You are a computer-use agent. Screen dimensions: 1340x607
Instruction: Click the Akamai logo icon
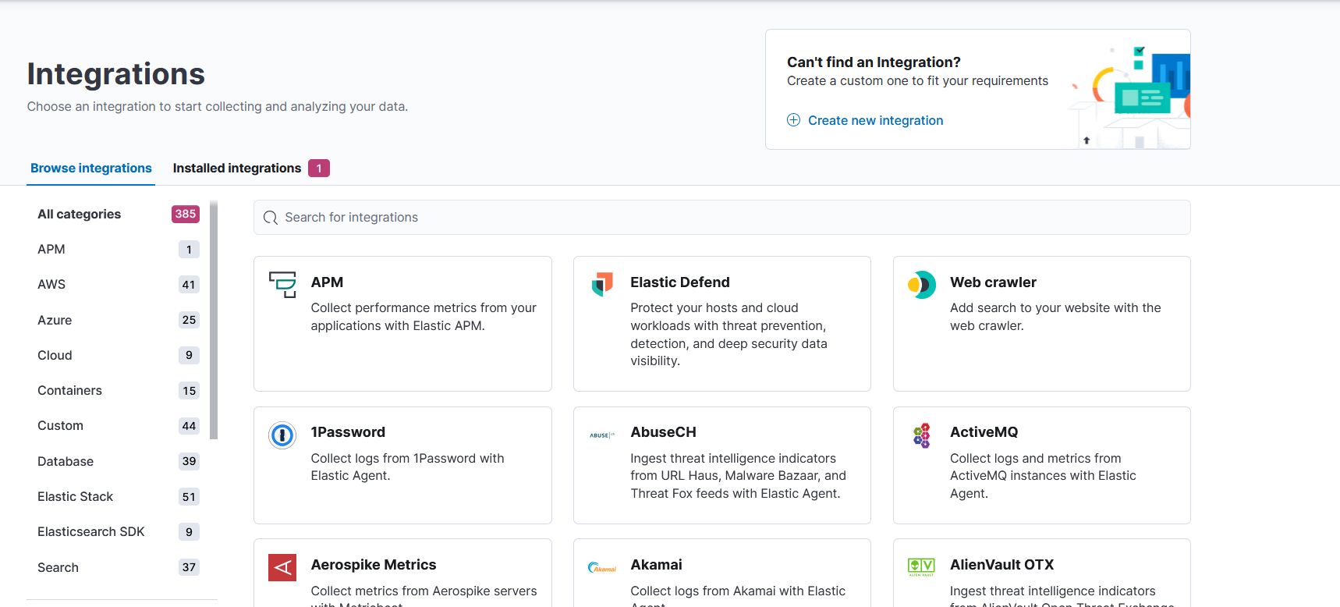(x=602, y=568)
